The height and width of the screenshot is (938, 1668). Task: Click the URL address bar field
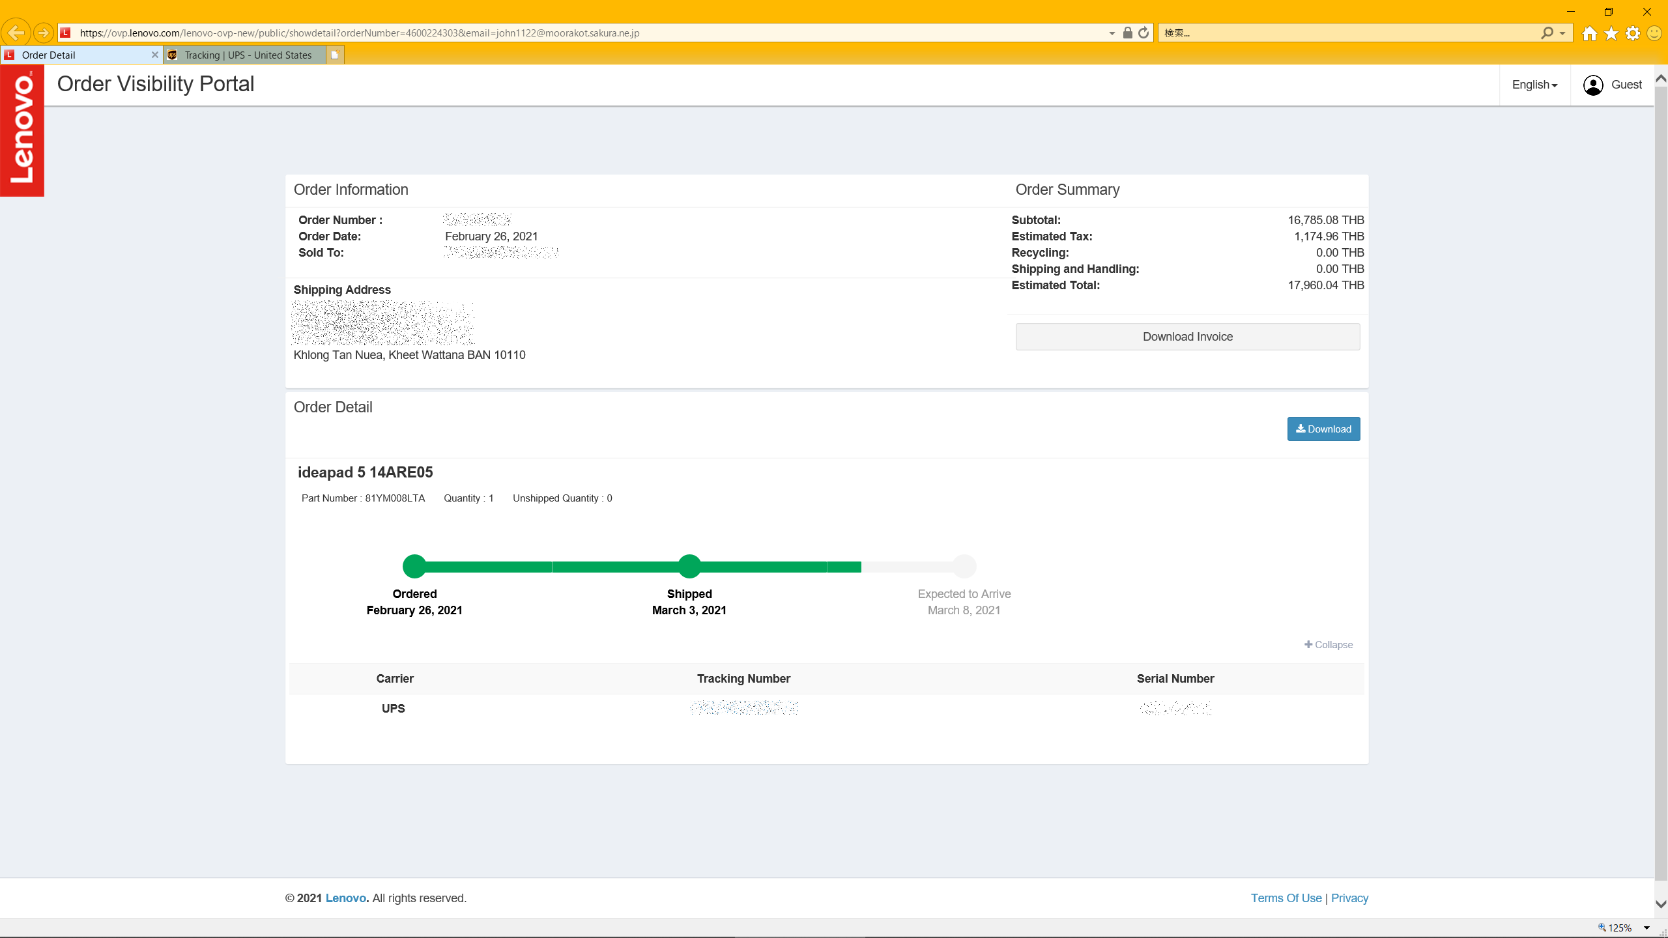(x=586, y=33)
